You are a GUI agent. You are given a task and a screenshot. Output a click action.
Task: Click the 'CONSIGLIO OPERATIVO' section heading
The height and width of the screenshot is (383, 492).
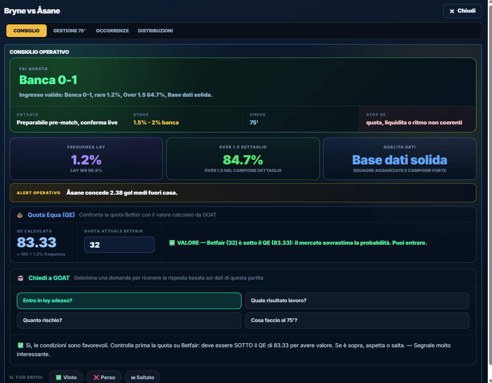(39, 52)
